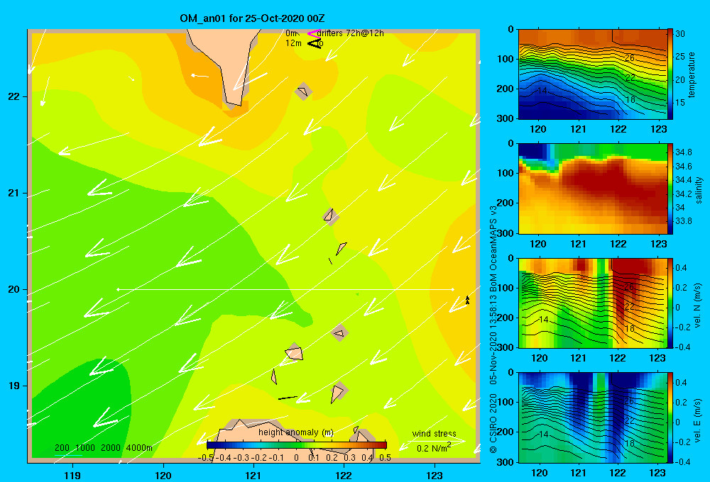
Task: Click the temperature color scale bar
Action: (670, 74)
